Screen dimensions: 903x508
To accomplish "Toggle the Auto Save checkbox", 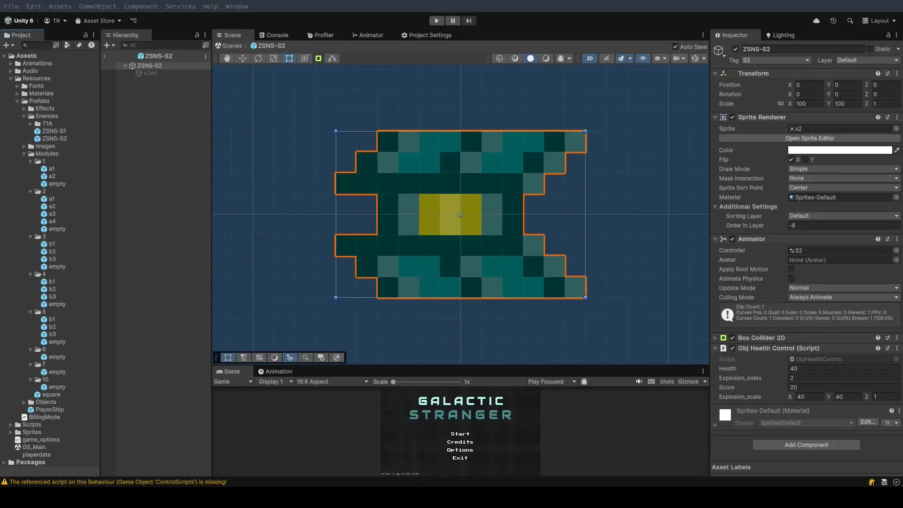I will click(x=675, y=47).
